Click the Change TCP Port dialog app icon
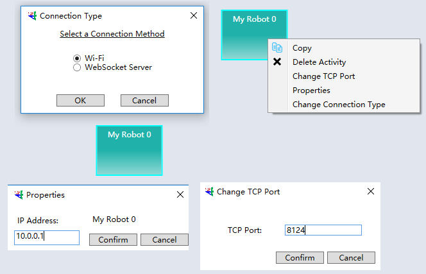This screenshot has width=426, height=274. [x=209, y=192]
